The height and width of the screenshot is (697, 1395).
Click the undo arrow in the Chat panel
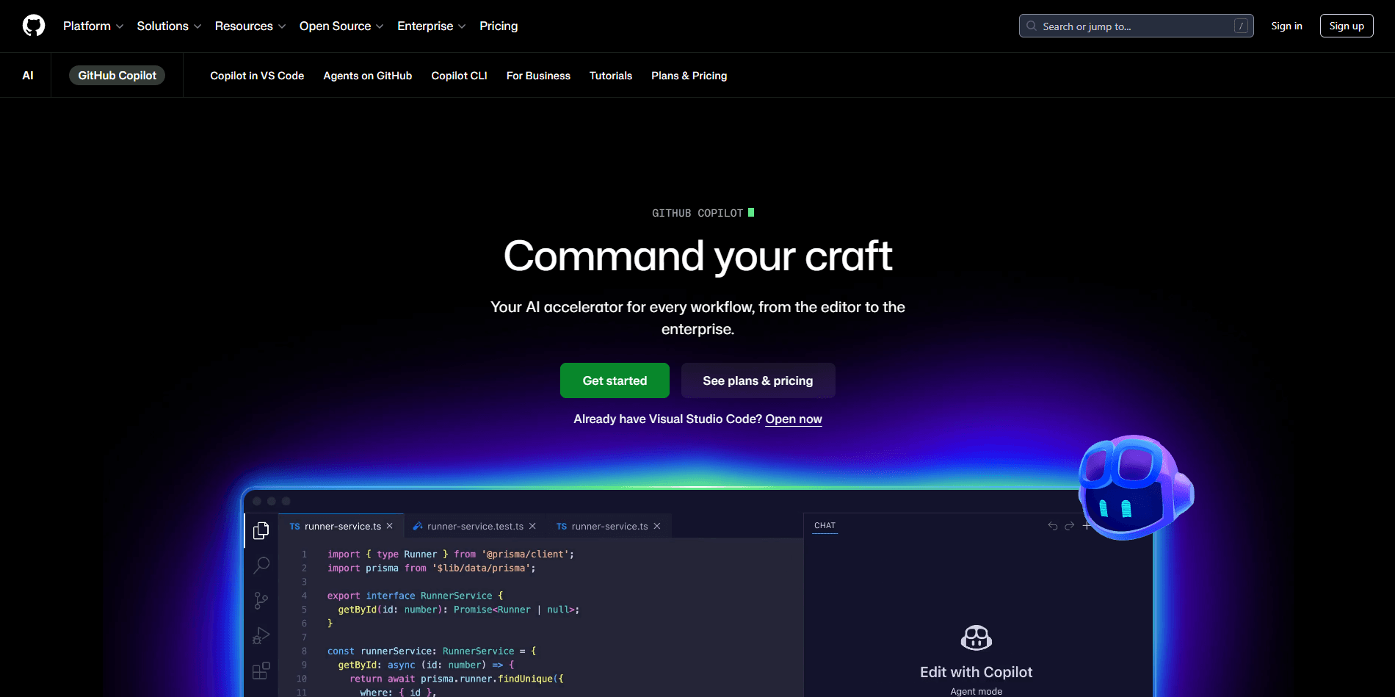[x=1051, y=526]
